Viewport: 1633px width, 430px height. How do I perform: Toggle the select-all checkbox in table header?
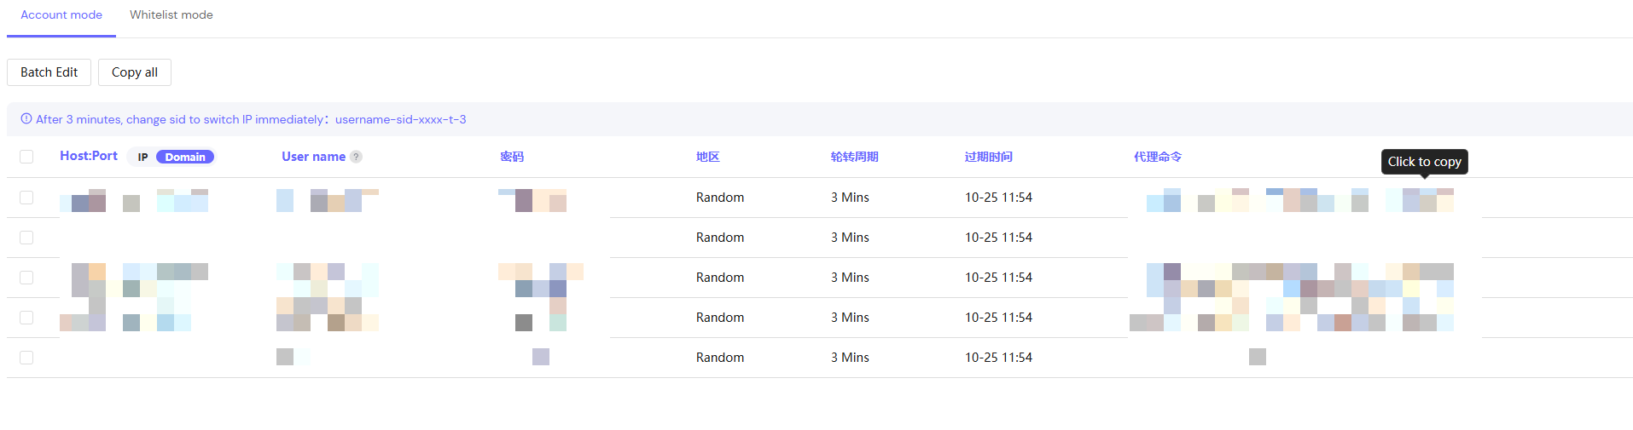pyautogui.click(x=26, y=157)
